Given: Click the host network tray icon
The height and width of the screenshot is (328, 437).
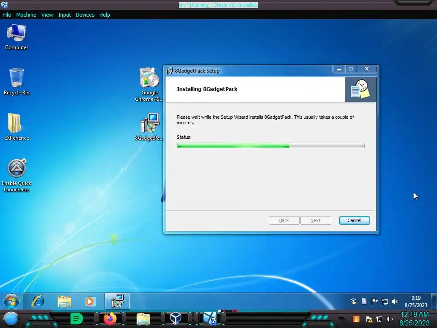Looking at the screenshot, I should (379, 319).
